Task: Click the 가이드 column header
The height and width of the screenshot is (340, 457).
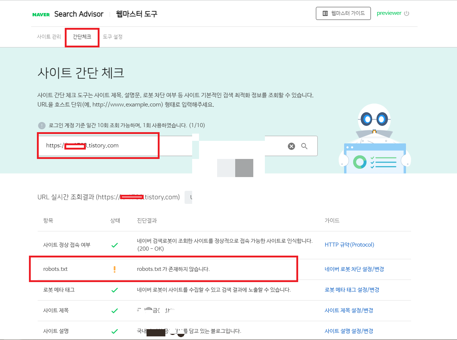Action: pos(332,221)
